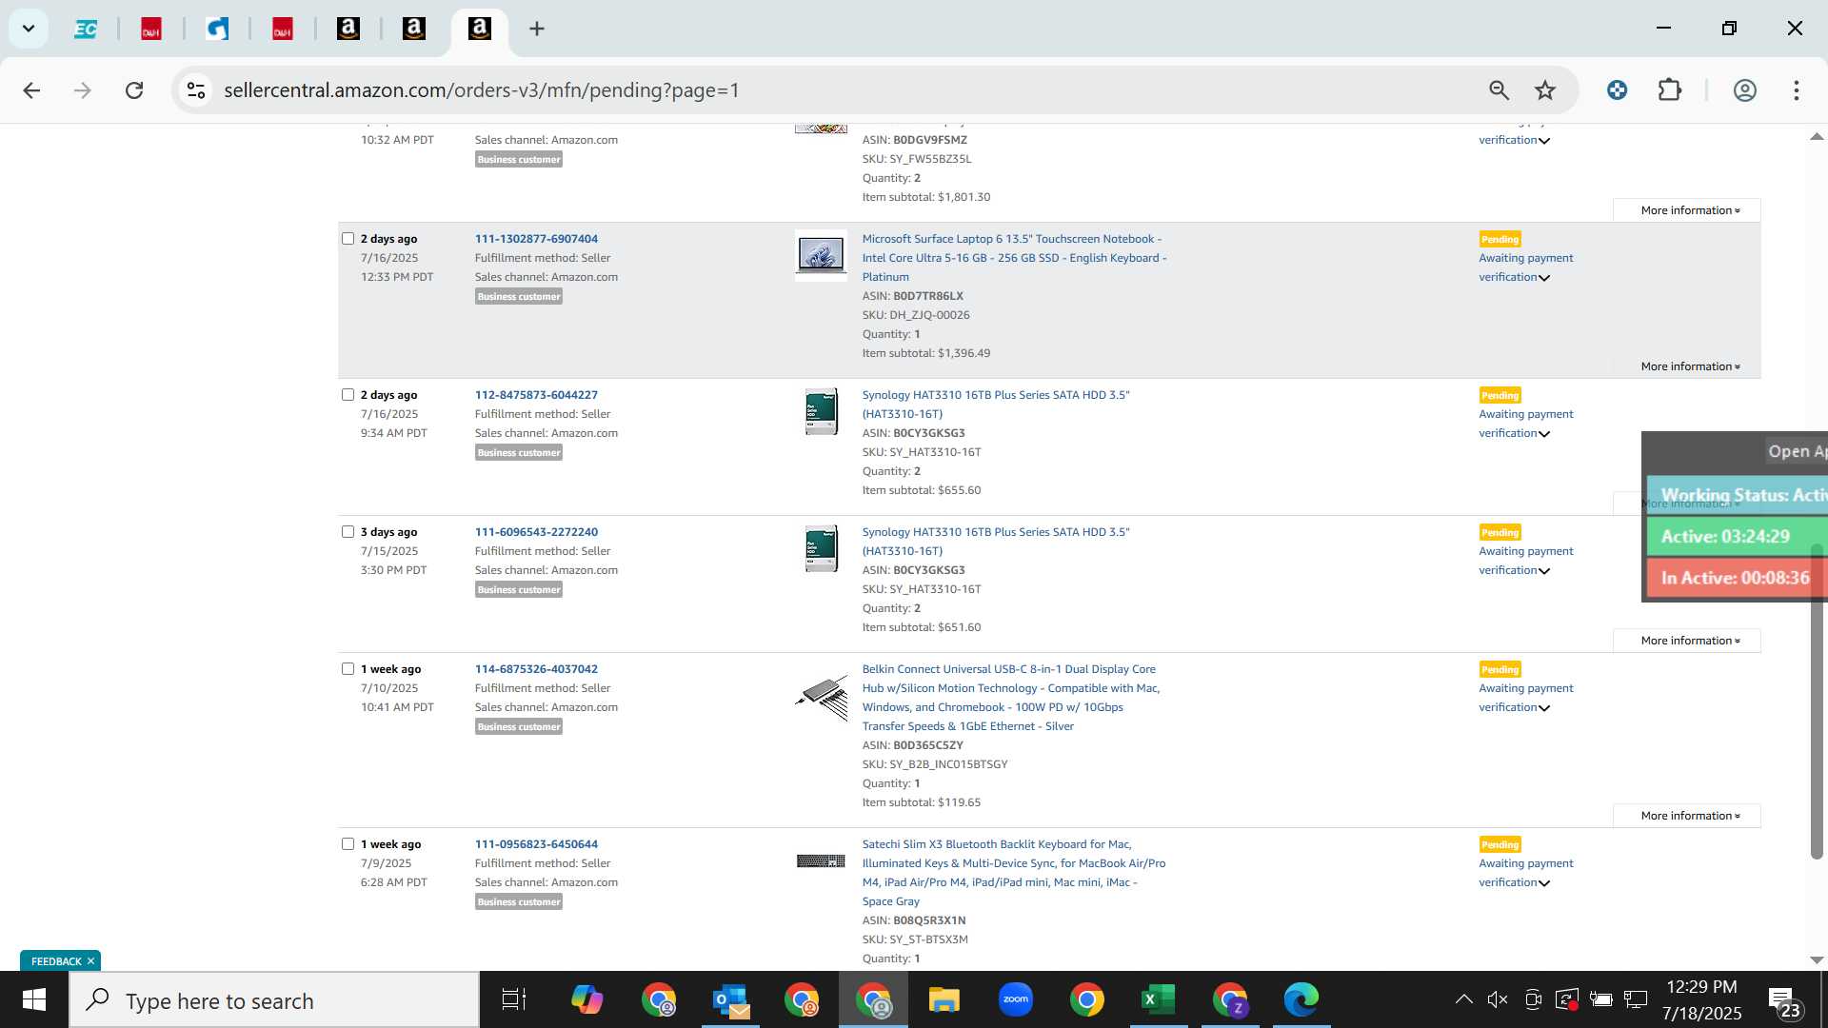Open the Windows Start menu

coord(34,999)
